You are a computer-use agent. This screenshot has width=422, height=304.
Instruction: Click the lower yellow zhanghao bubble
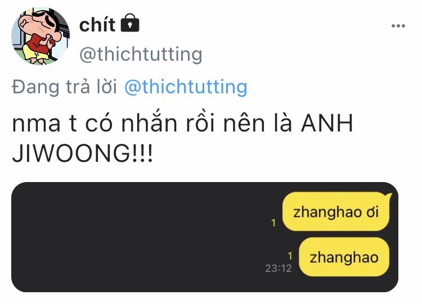click(x=344, y=257)
